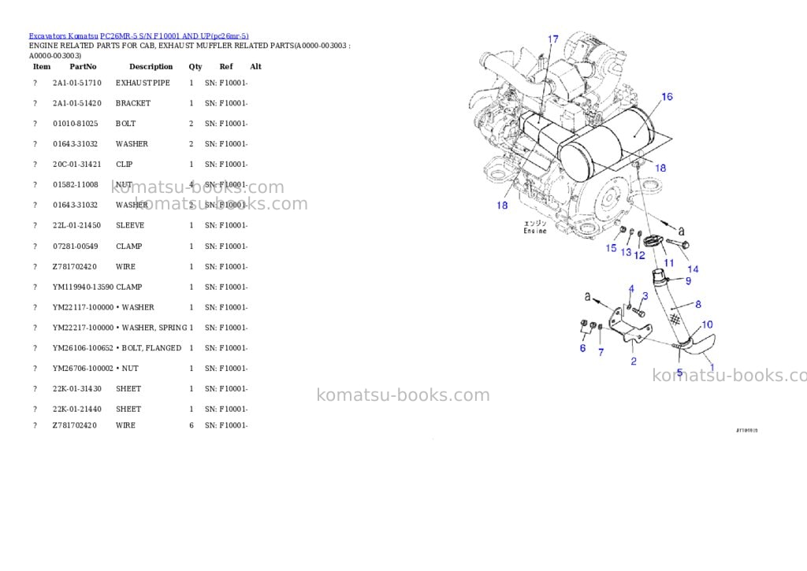The height and width of the screenshot is (571, 807).
Task: Click the PartNo column header
Action: point(83,66)
